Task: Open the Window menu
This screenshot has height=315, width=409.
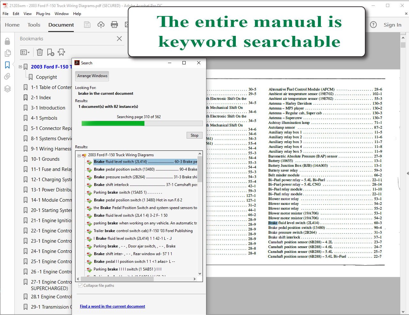Action: (62, 14)
